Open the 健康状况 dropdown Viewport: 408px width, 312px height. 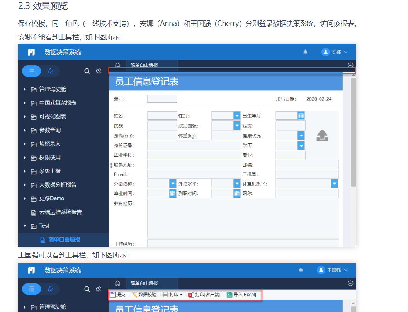(301, 135)
